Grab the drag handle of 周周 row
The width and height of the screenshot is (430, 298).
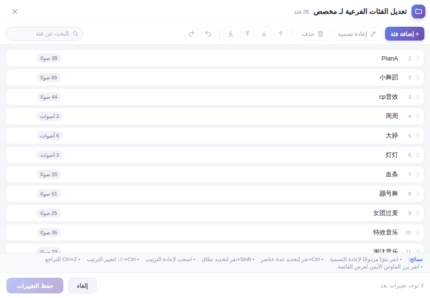418,116
